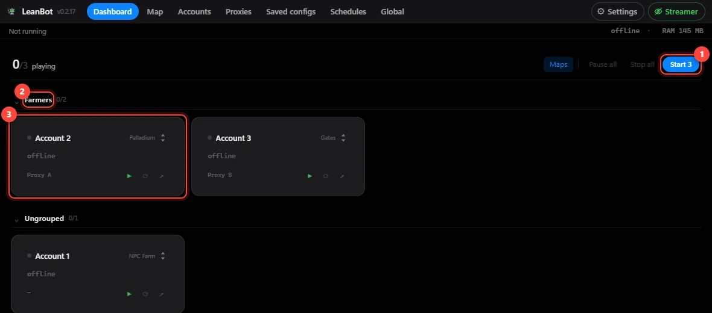The width and height of the screenshot is (712, 313).
Task: Switch to the Dashboard tab
Action: [113, 12]
